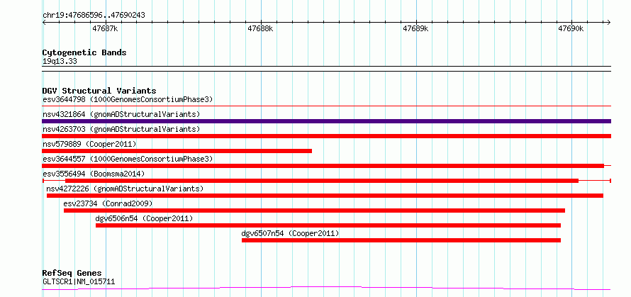Select the esv23734 Conrad2009 label
The image size is (631, 297).
click(x=108, y=203)
